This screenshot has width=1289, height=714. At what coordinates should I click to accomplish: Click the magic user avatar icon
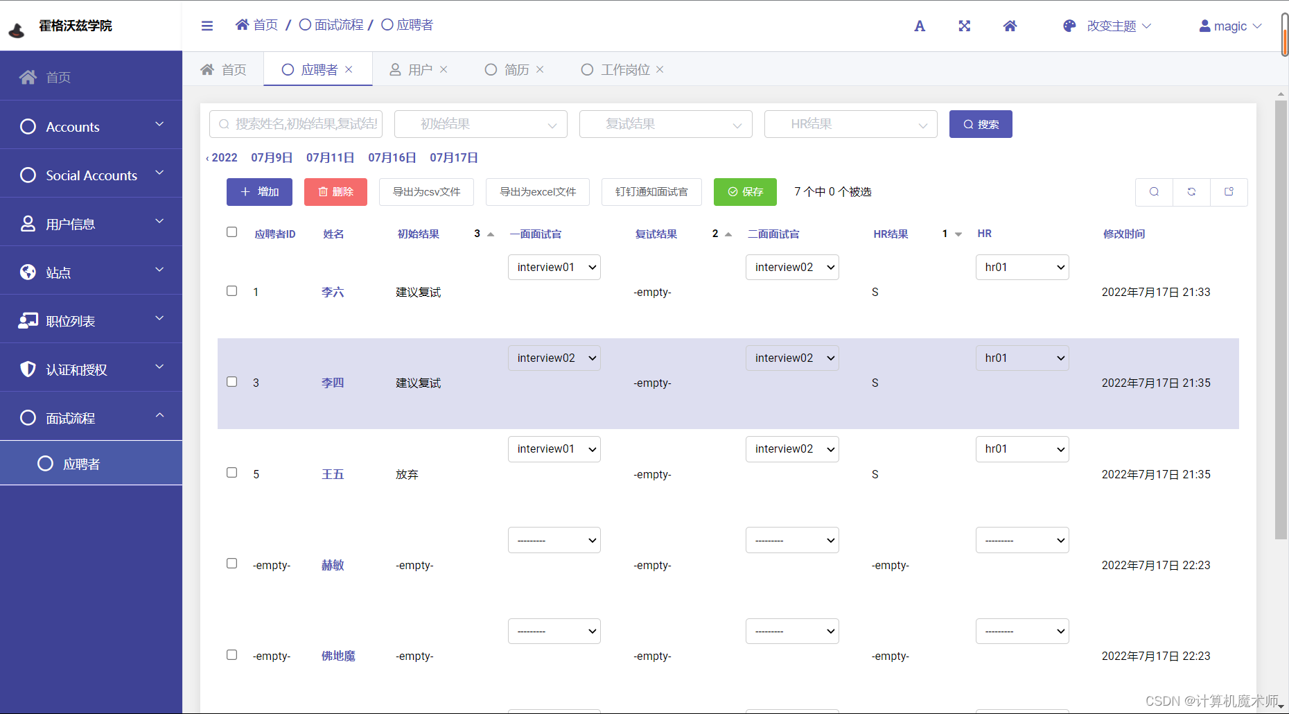coord(1204,26)
